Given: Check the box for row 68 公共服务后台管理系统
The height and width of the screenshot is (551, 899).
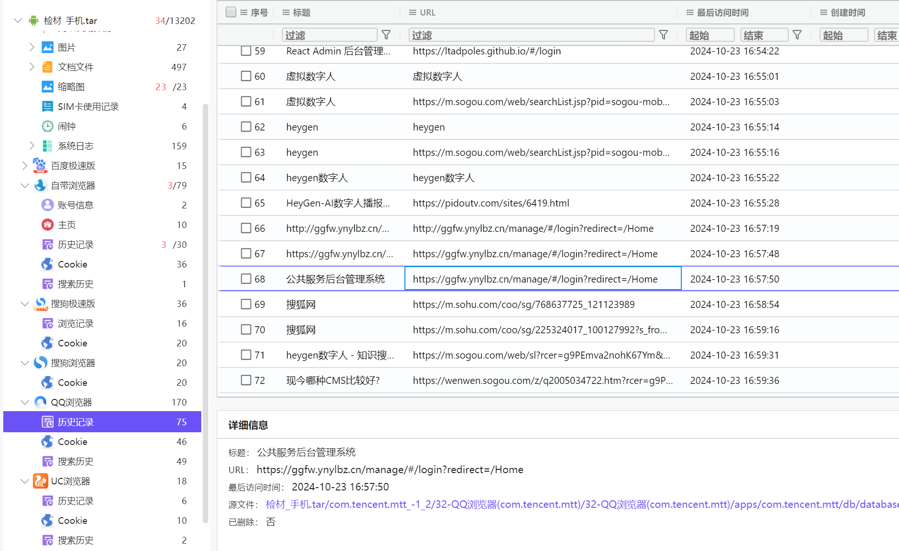Looking at the screenshot, I should point(246,279).
